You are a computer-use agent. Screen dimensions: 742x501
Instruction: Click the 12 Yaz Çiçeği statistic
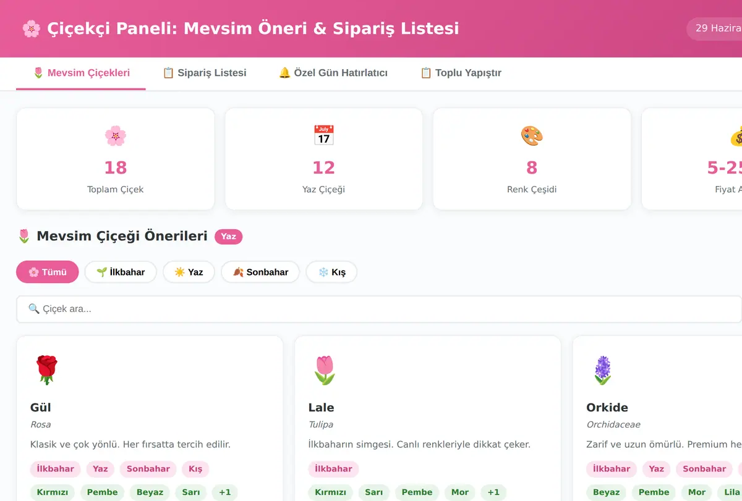click(x=323, y=159)
